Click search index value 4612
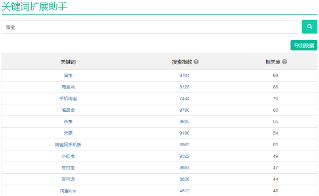The image size is (319, 196). coord(184,191)
